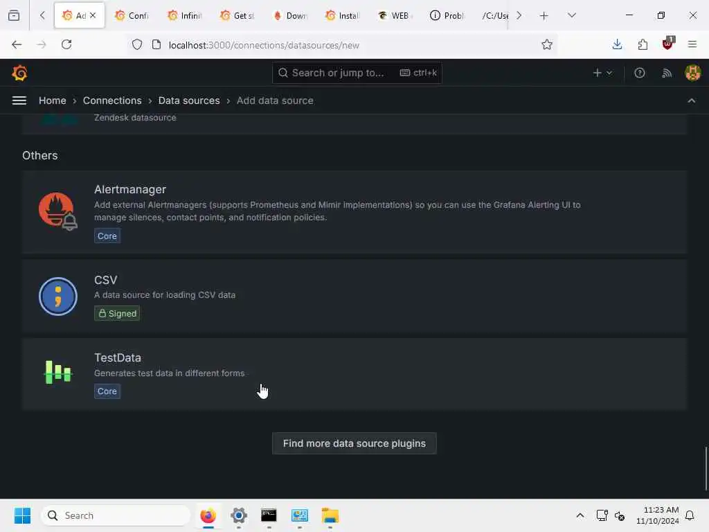Open Firefox from the taskbar

(208, 515)
